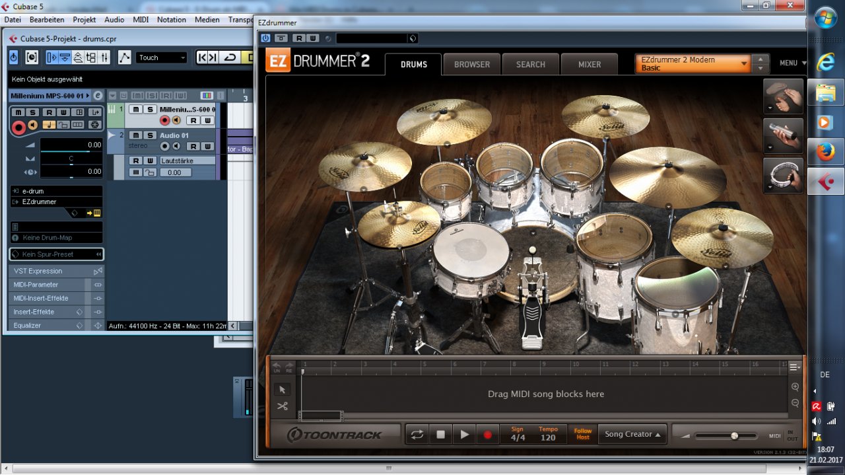The image size is (845, 475).
Task: Open Firefox from the Windows taskbar
Action: click(825, 153)
